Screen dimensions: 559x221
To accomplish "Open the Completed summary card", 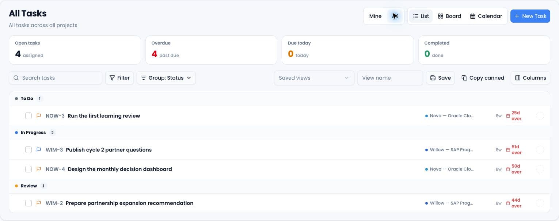I will click(484, 50).
